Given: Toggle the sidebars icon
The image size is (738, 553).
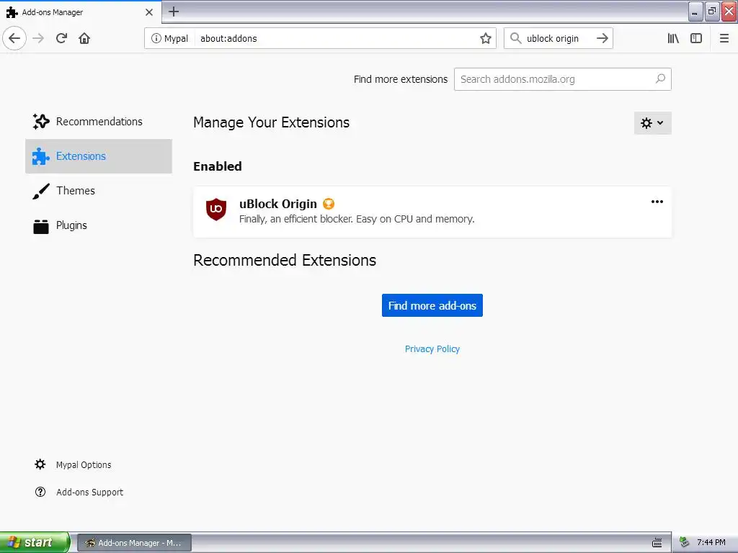Looking at the screenshot, I should (x=696, y=38).
